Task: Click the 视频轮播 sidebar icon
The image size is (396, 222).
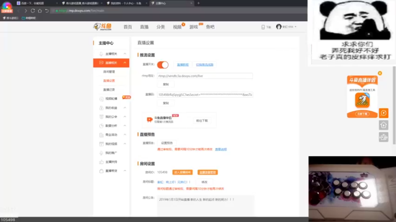Action: 101,99
